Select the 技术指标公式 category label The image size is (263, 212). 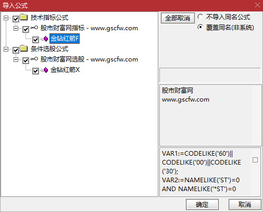[49, 18]
